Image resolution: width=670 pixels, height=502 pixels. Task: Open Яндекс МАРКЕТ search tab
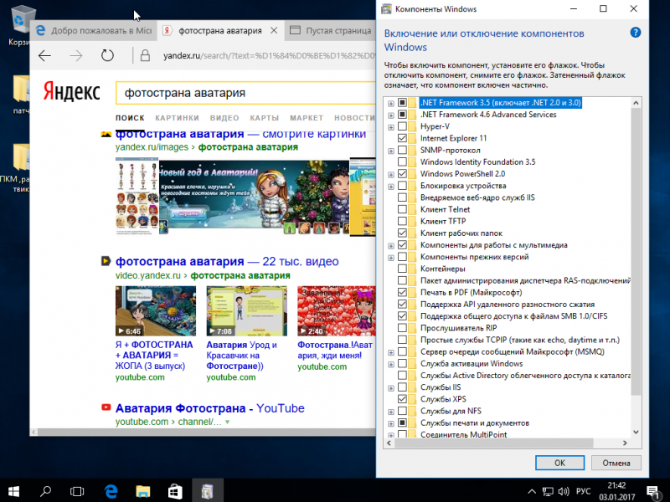(307, 118)
